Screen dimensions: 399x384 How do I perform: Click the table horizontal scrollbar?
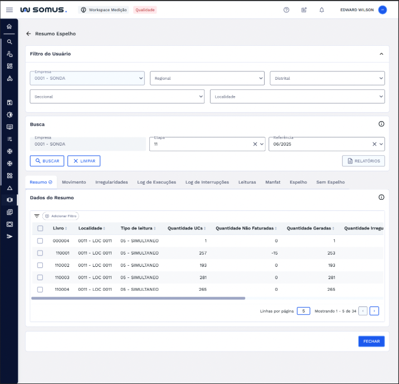pos(138,298)
